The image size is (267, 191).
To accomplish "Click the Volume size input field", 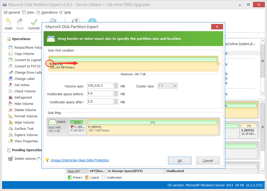I will pos(101,86).
